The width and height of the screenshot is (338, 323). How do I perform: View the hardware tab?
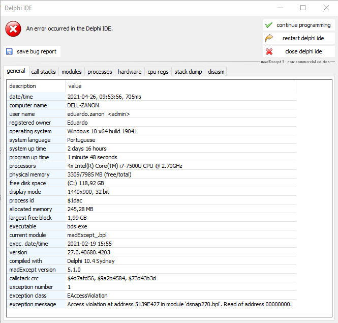(130, 72)
